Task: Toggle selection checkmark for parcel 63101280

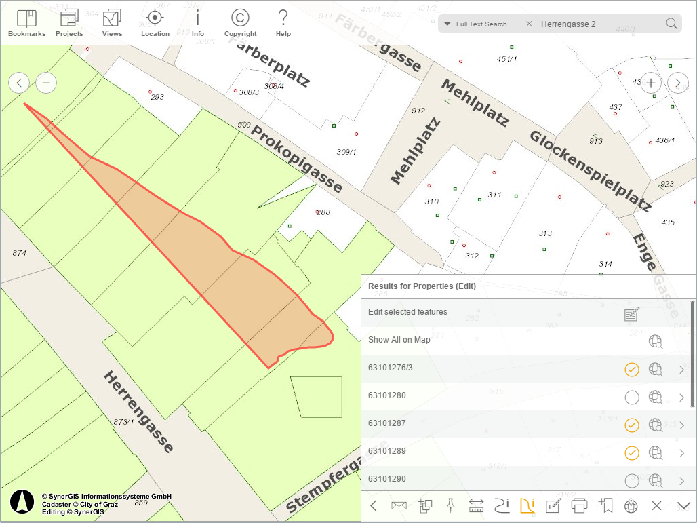Action: coord(632,398)
